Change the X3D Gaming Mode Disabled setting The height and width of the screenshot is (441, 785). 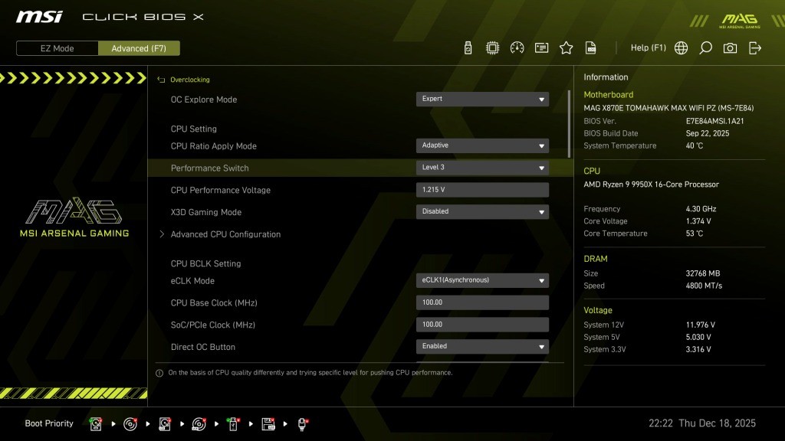click(x=482, y=212)
